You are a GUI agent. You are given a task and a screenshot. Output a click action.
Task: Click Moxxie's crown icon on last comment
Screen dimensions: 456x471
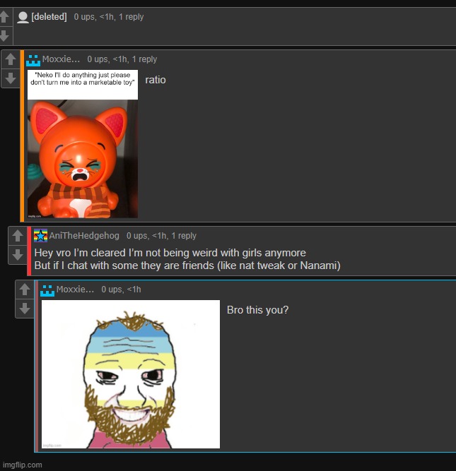pos(47,291)
